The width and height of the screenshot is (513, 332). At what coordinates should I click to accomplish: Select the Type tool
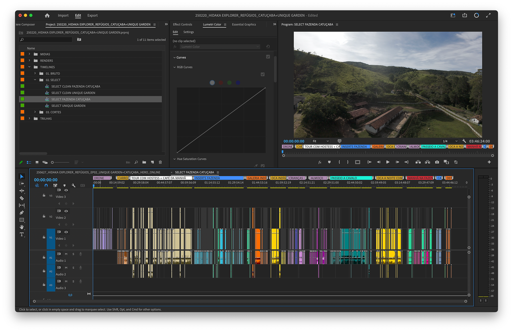coord(22,234)
